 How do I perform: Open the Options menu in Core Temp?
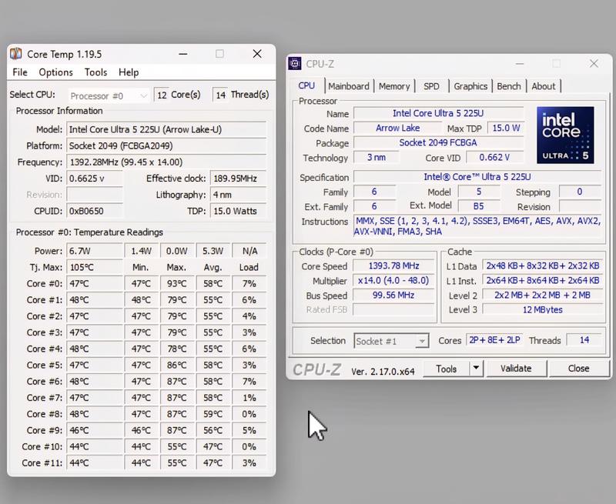55,72
